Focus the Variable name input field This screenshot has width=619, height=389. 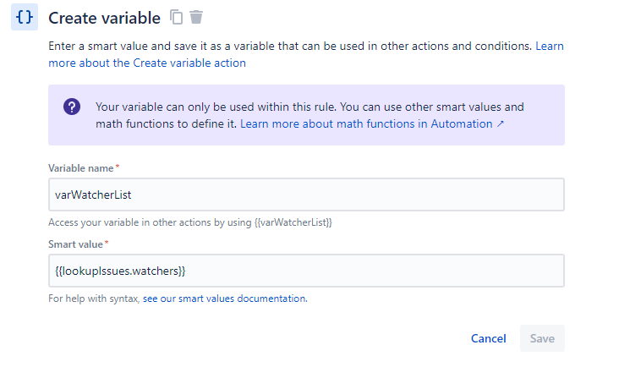point(306,194)
